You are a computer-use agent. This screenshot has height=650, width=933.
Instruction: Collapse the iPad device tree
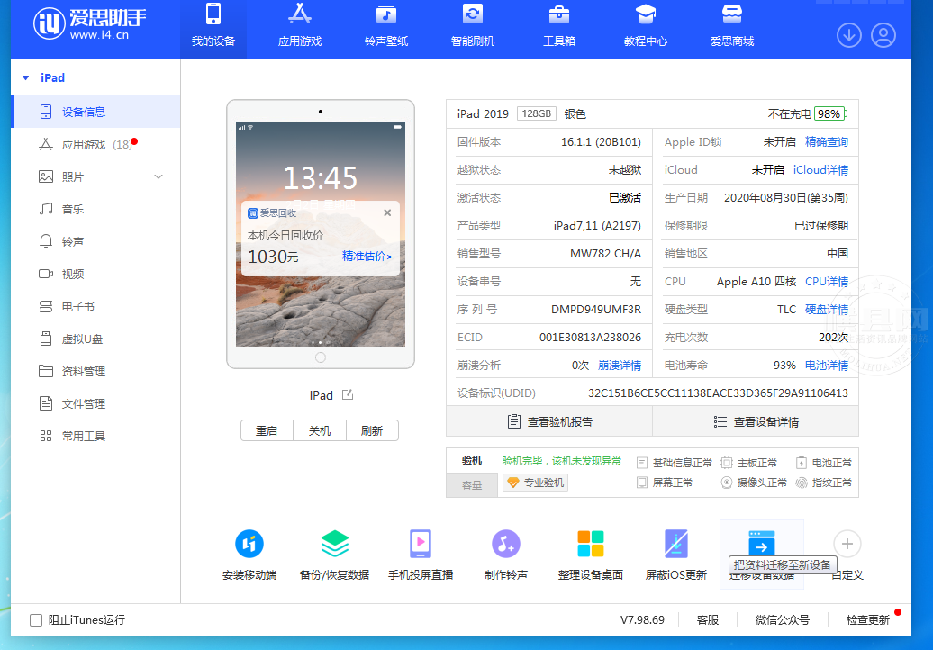(x=25, y=78)
